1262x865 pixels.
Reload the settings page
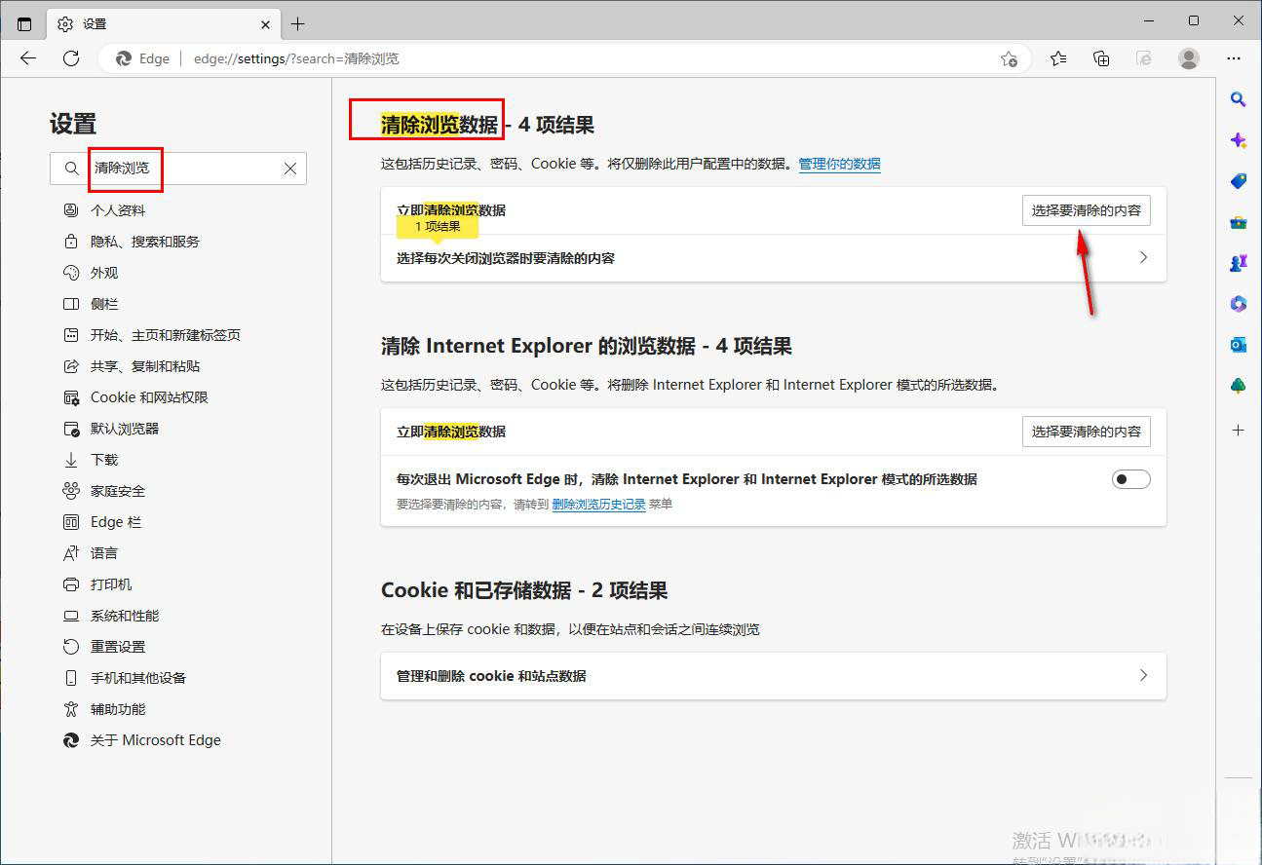pos(71,58)
